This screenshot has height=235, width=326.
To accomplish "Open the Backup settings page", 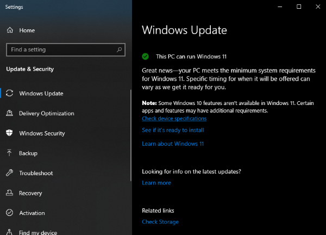I will pyautogui.click(x=28, y=153).
